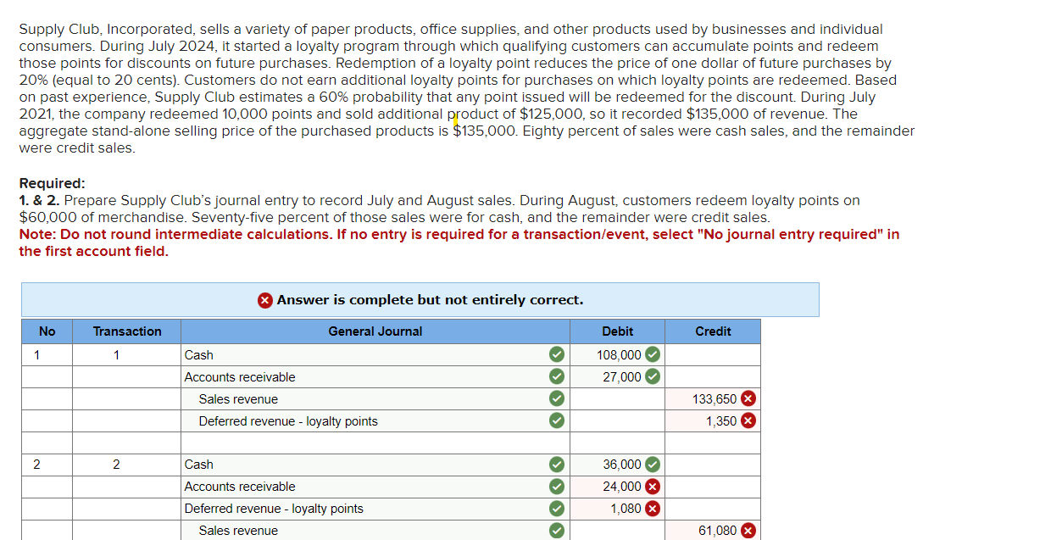Click the red X next to debit 1,080
The width and height of the screenshot is (1051, 540).
click(653, 508)
